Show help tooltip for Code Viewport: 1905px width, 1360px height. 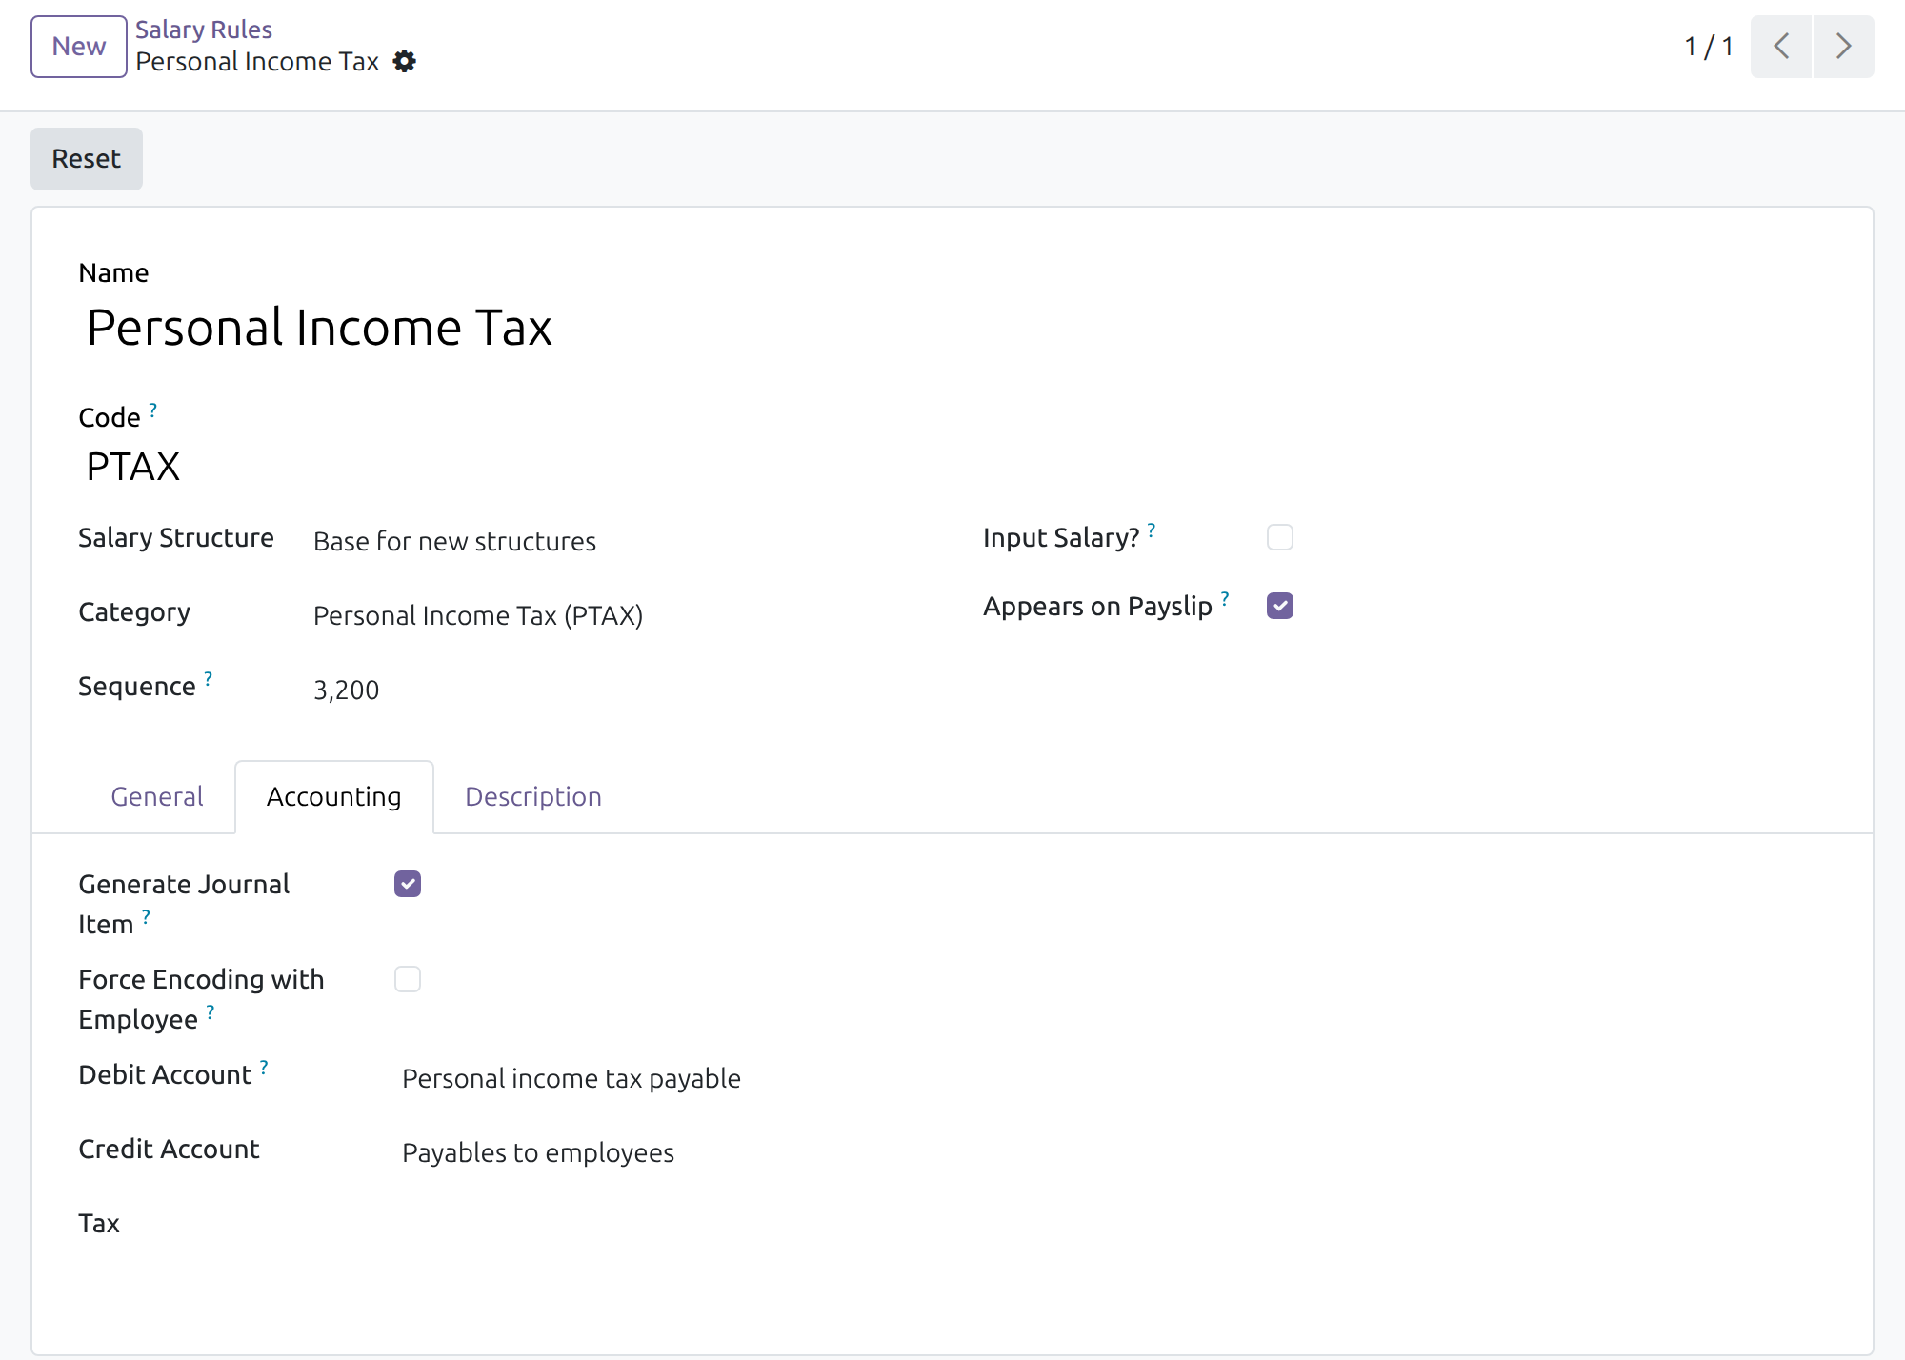point(152,410)
